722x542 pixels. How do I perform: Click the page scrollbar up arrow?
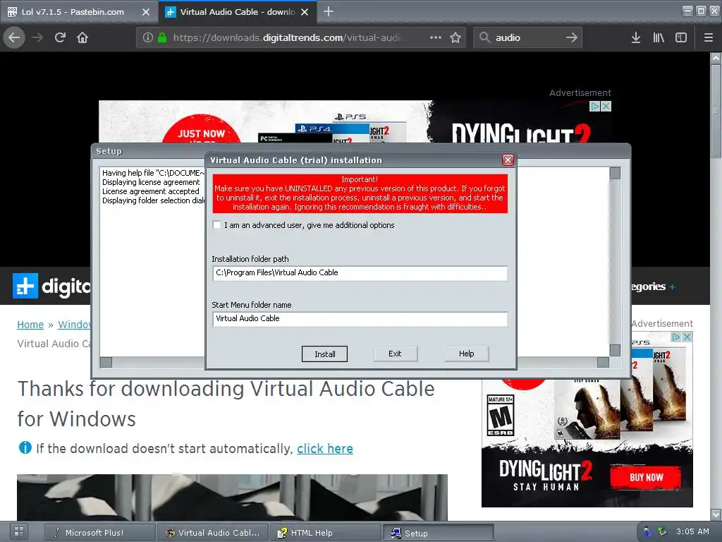716,58
